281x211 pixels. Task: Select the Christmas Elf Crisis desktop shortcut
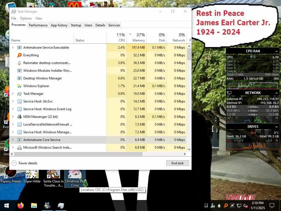point(75,179)
